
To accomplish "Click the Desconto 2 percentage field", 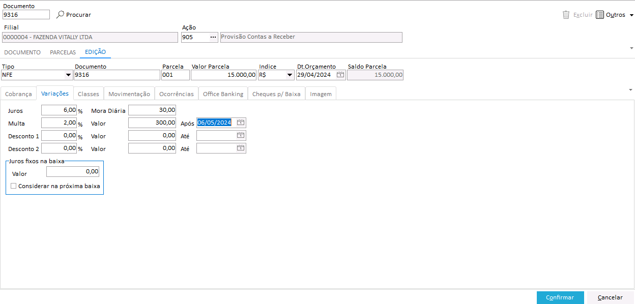I will [59, 148].
